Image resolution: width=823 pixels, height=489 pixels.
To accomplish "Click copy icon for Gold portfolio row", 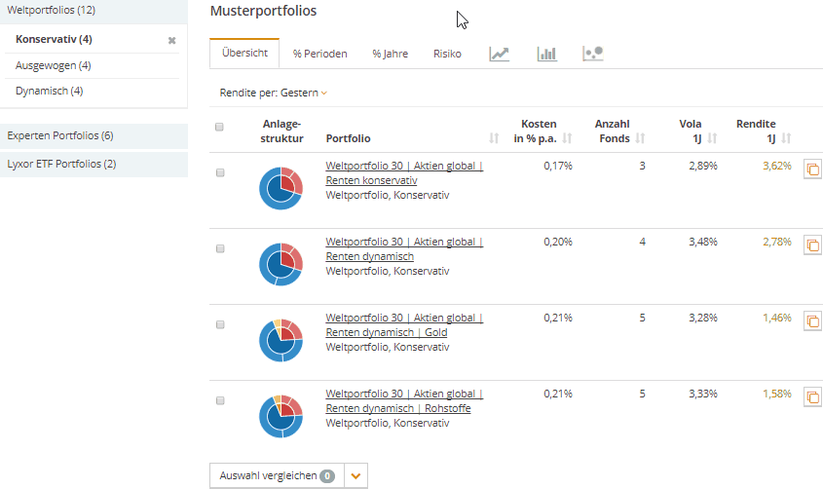I will (x=812, y=320).
